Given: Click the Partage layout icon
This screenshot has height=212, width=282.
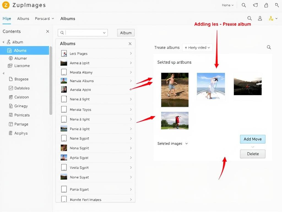Looking at the screenshot, I should click(11, 124).
